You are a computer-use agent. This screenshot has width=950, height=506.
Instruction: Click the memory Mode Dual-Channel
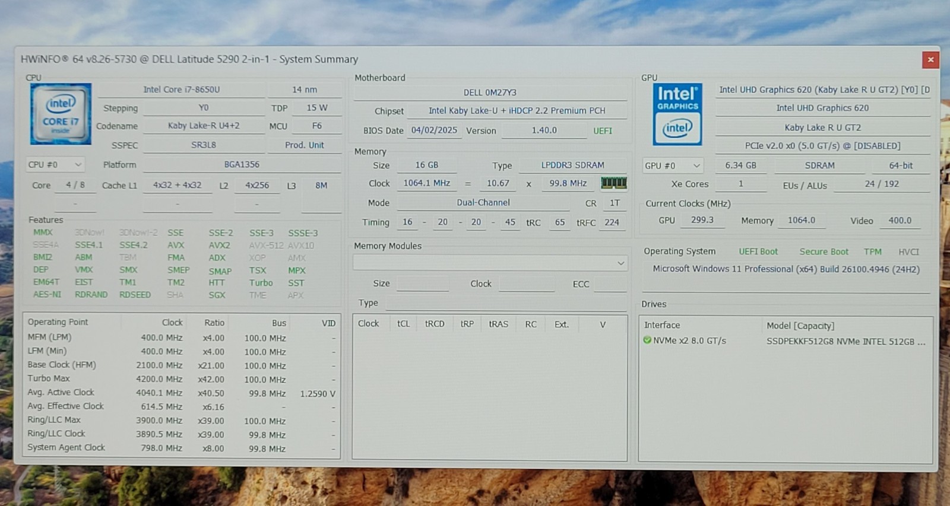pyautogui.click(x=483, y=203)
